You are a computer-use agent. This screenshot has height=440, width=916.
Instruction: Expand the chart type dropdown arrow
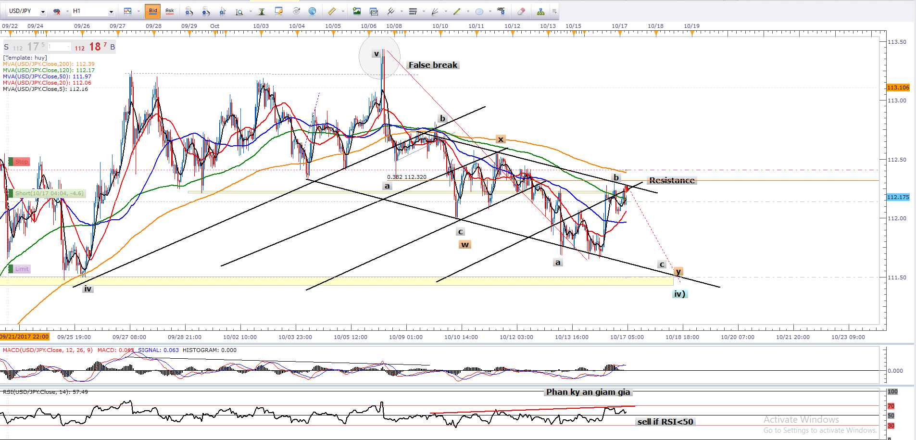[138, 11]
